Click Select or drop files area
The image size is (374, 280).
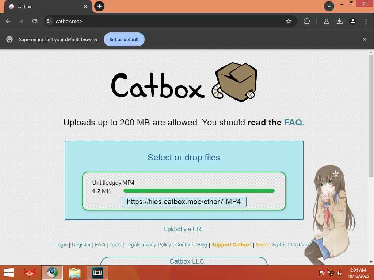tap(184, 157)
